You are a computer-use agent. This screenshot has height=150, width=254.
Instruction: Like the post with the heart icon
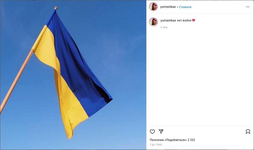tap(152, 132)
